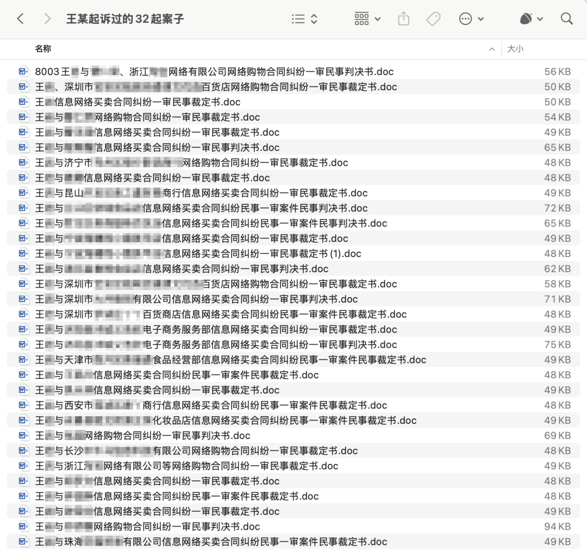Open the dropdown beside the nut-shaped icon
The width and height of the screenshot is (587, 558).
pyautogui.click(x=532, y=19)
